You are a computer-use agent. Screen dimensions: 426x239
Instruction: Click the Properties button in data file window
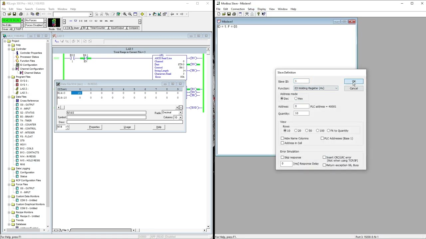tap(94, 127)
